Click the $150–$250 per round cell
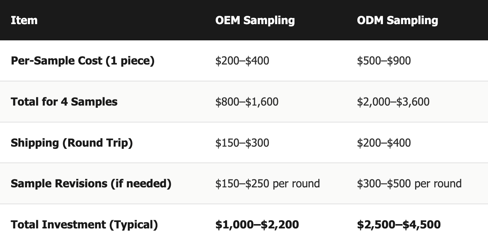 [x=267, y=184]
